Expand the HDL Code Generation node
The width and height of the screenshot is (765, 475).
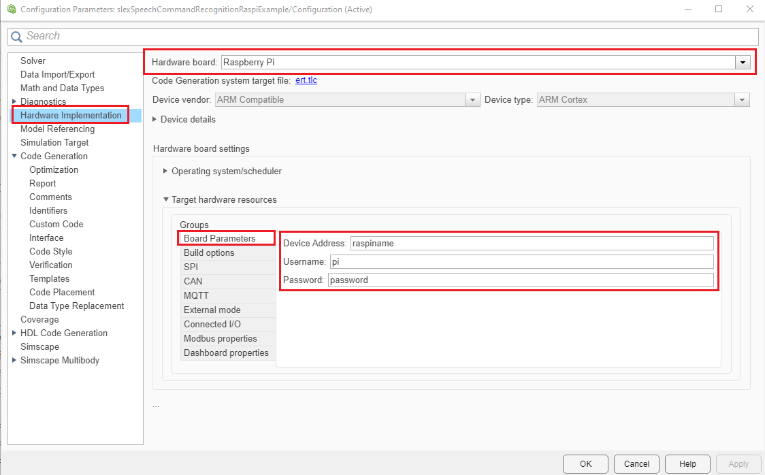(14, 333)
